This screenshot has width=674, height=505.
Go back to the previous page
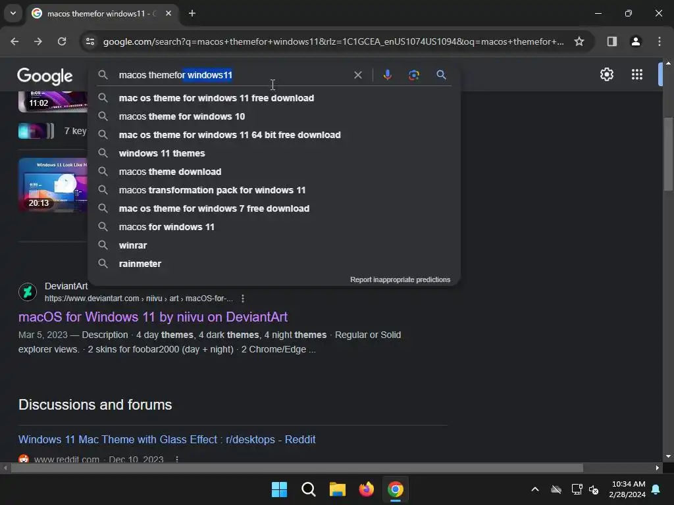pyautogui.click(x=14, y=41)
